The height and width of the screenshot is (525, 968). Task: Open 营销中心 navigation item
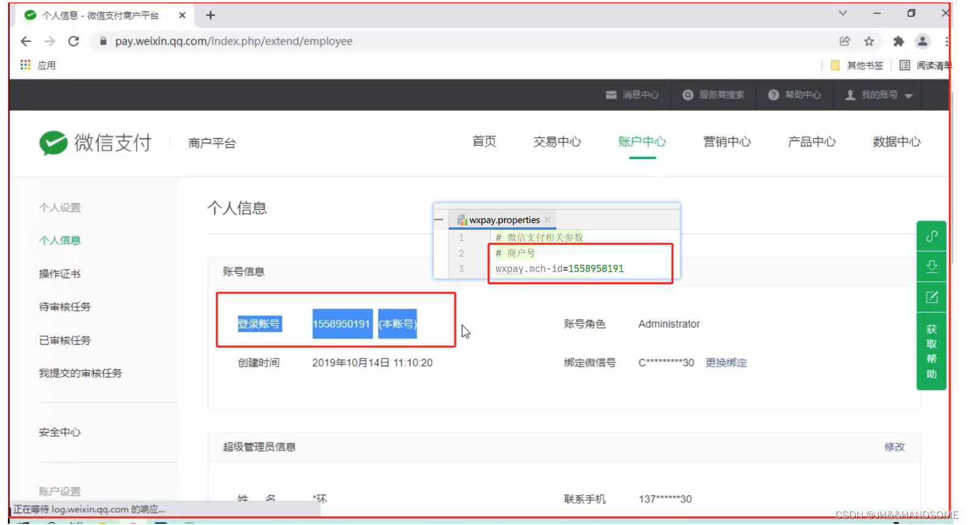click(727, 142)
